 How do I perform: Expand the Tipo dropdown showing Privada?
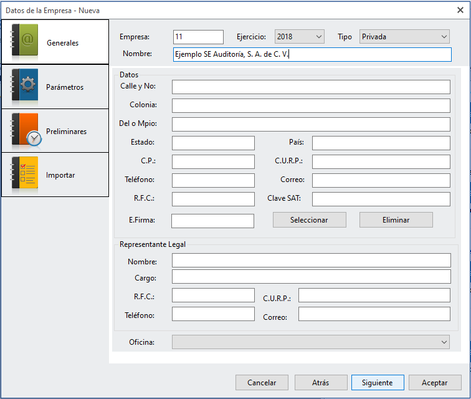coord(404,37)
